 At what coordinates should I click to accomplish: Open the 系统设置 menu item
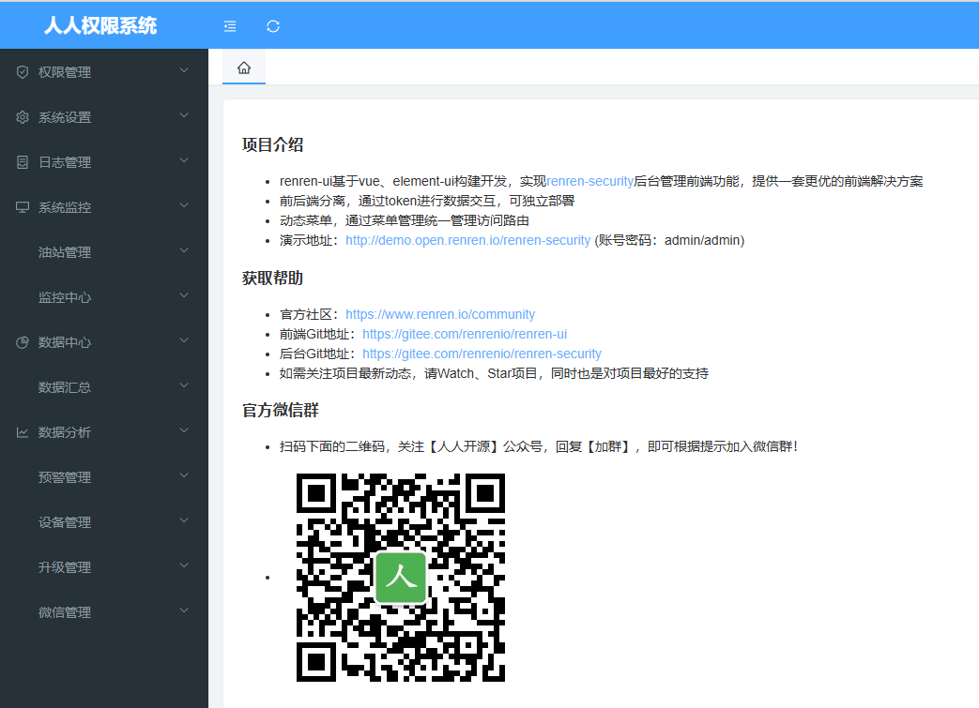103,117
